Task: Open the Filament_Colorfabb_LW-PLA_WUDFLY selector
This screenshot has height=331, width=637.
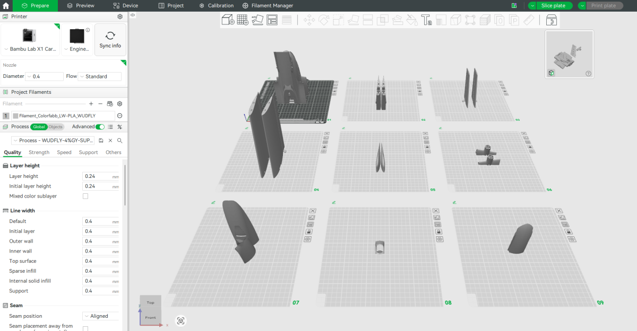Action: click(x=63, y=115)
